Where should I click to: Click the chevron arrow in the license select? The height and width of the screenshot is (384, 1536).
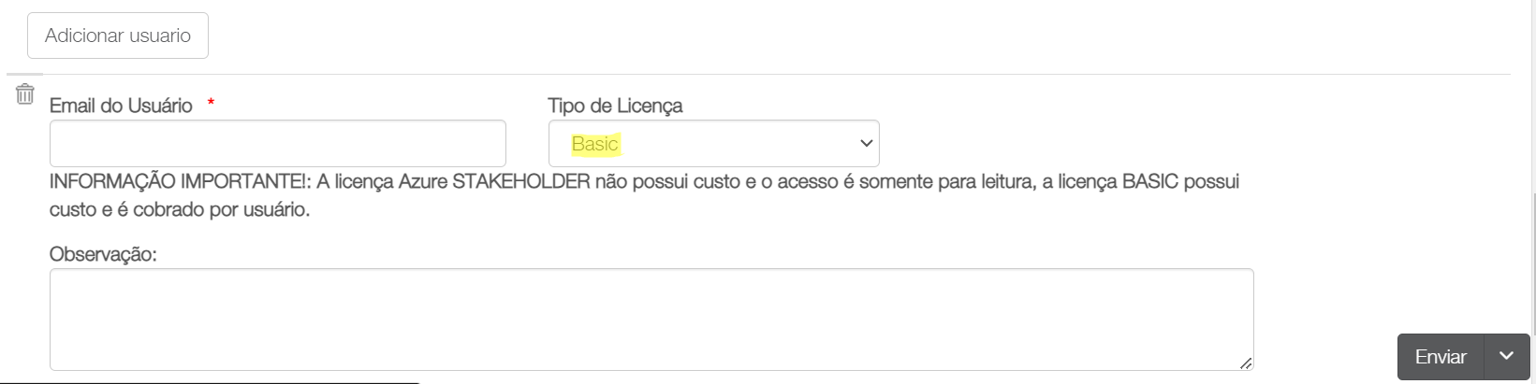tap(866, 144)
